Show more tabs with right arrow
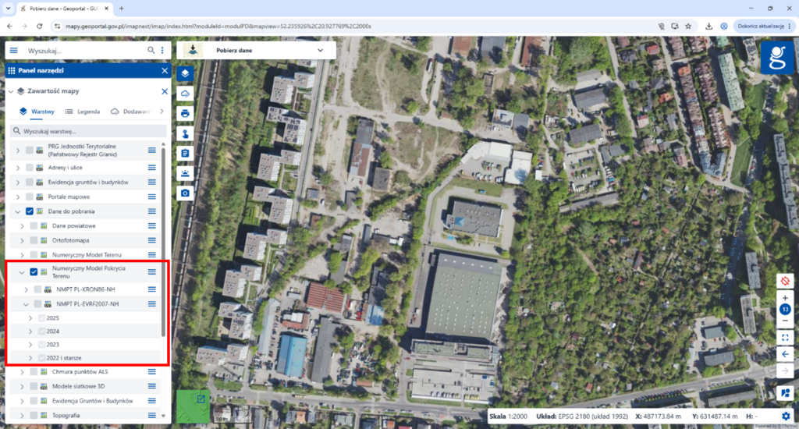 pyautogui.click(x=162, y=111)
